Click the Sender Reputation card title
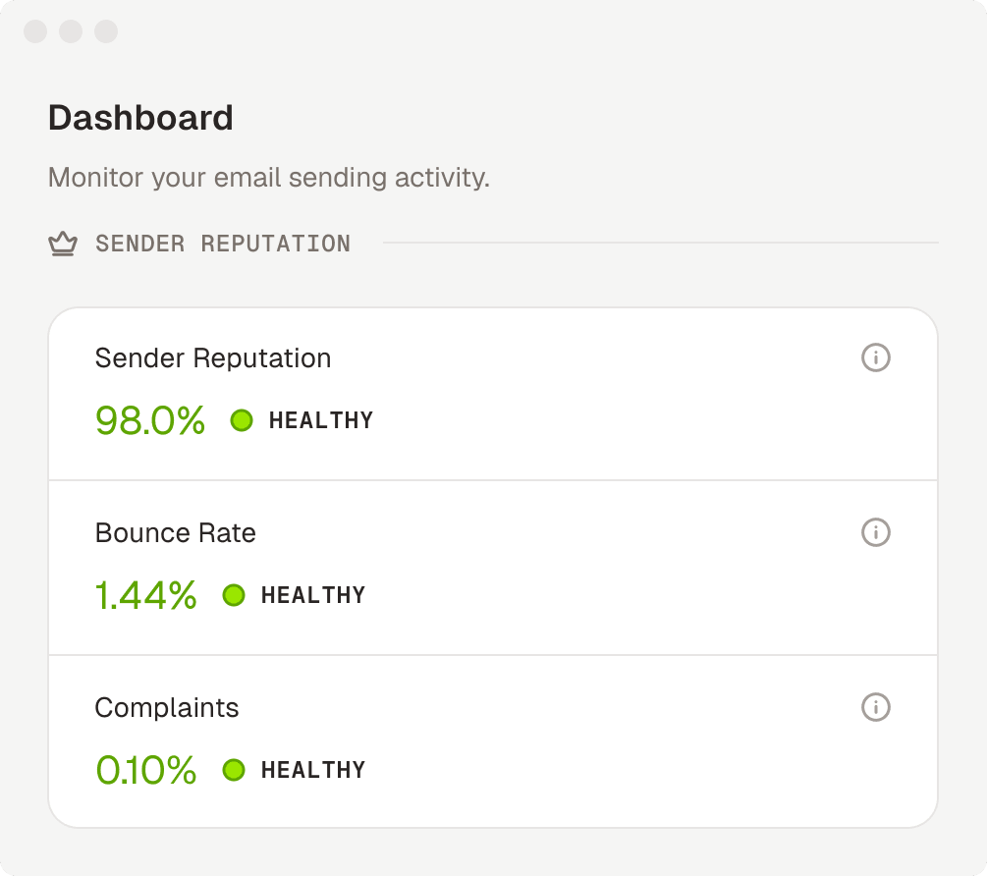Viewport: 987px width, 876px height. coord(213,358)
